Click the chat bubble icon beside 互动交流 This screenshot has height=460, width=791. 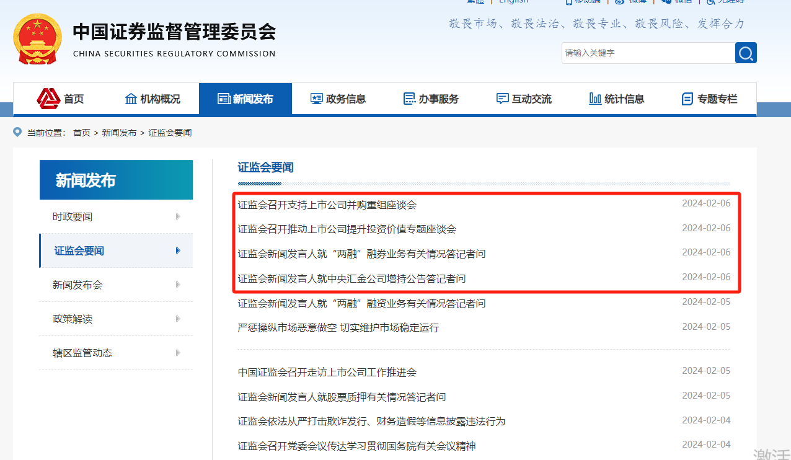(502, 99)
